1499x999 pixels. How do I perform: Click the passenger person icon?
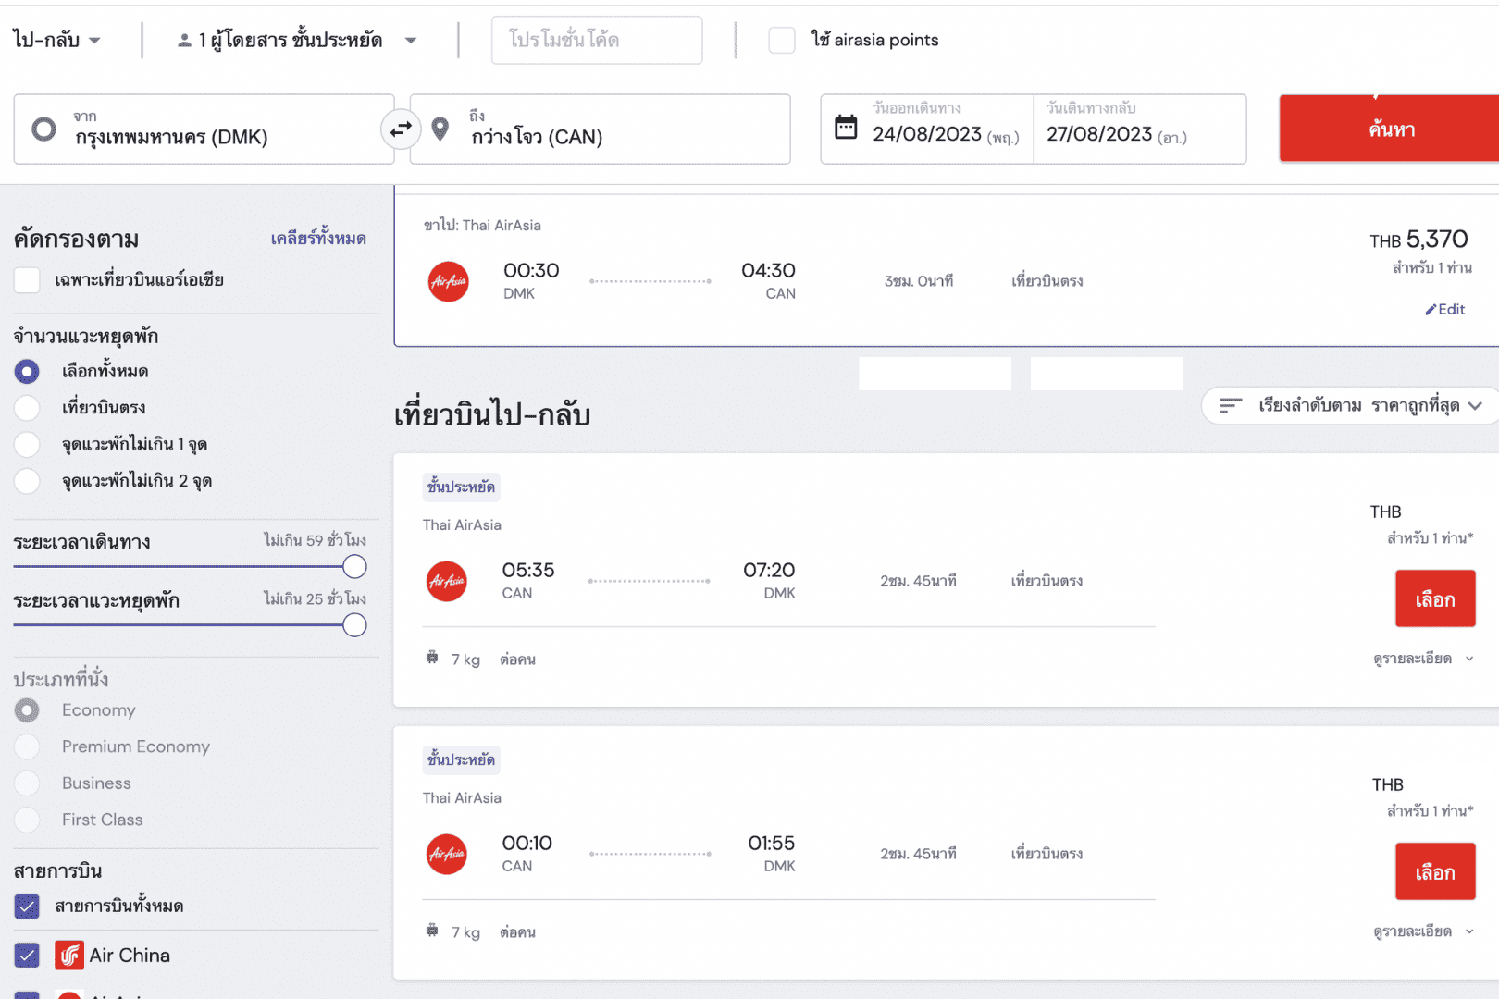click(184, 40)
